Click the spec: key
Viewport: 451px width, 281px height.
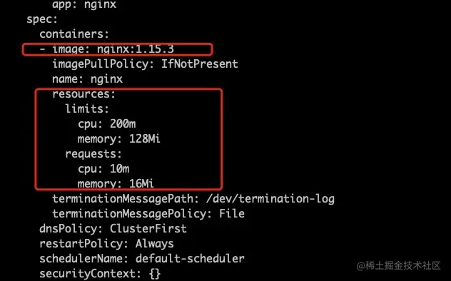coord(42,19)
